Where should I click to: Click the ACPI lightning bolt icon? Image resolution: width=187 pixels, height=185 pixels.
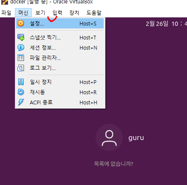pyautogui.click(x=21, y=102)
